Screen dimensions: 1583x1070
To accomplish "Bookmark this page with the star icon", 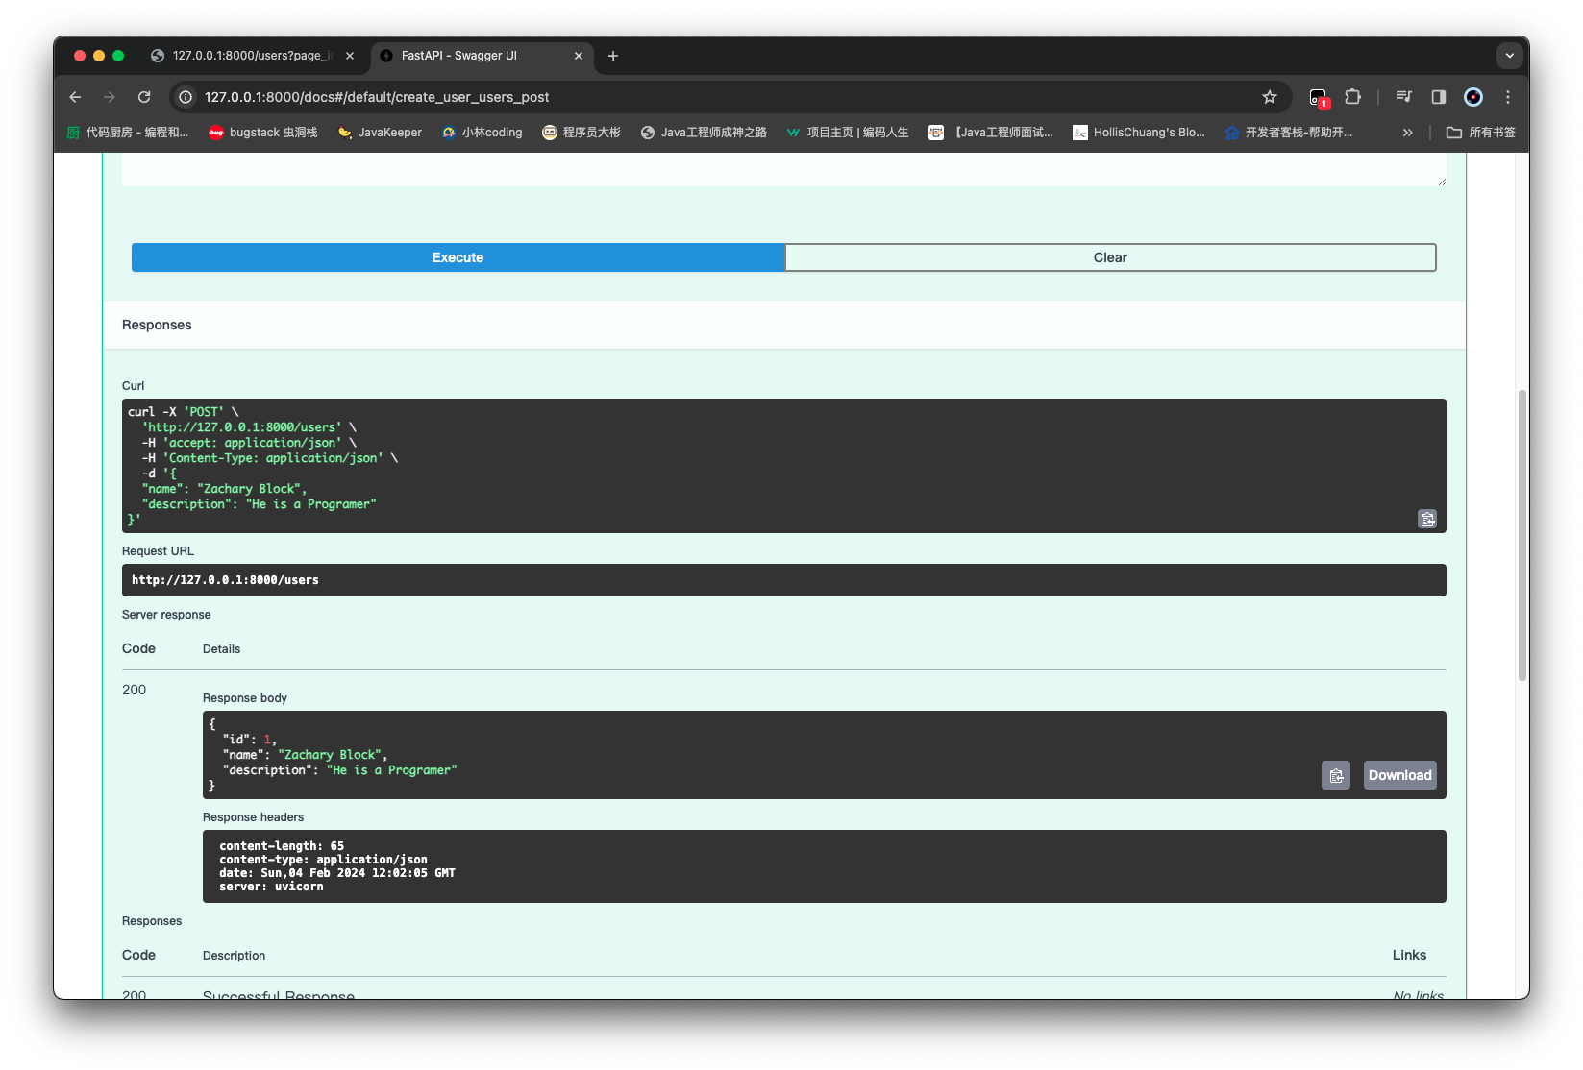I will coord(1269,97).
